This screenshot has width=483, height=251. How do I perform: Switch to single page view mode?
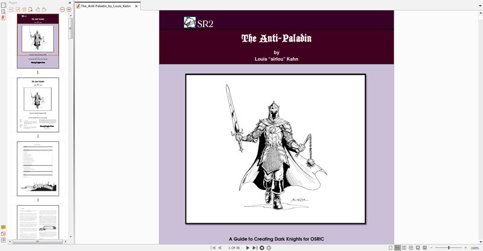391,248
